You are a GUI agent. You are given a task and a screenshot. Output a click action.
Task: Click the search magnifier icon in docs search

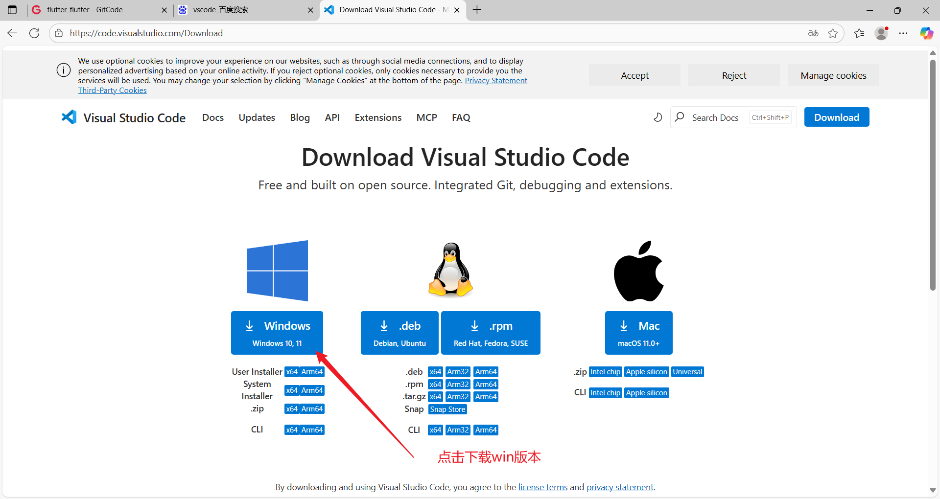coord(680,117)
